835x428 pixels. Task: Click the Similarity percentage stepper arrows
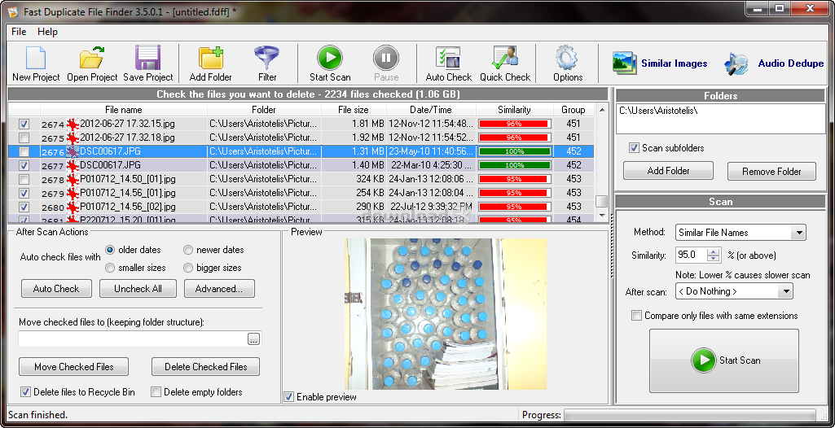pos(715,255)
